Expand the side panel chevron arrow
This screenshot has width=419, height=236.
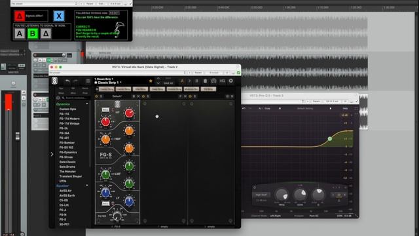[52, 155]
